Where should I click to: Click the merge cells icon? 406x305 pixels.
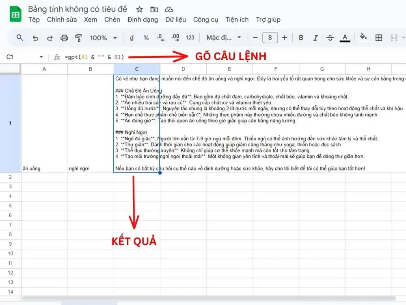click(394, 38)
